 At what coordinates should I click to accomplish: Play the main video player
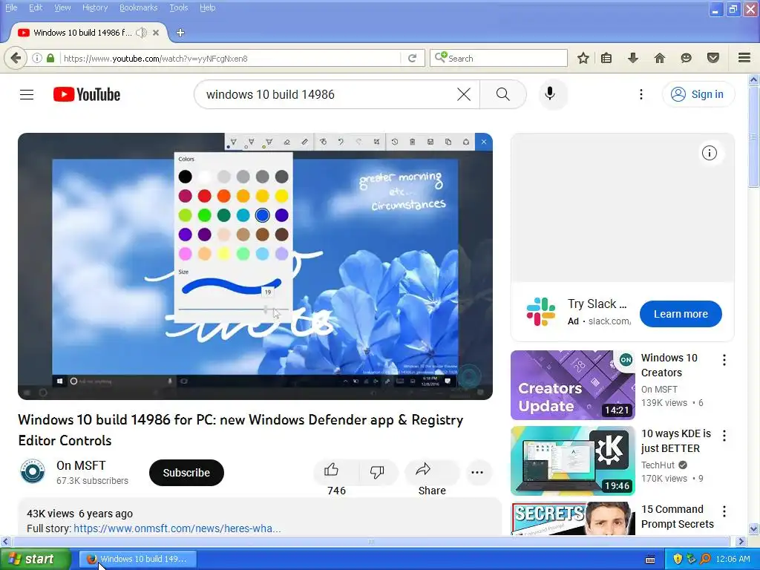(x=255, y=266)
